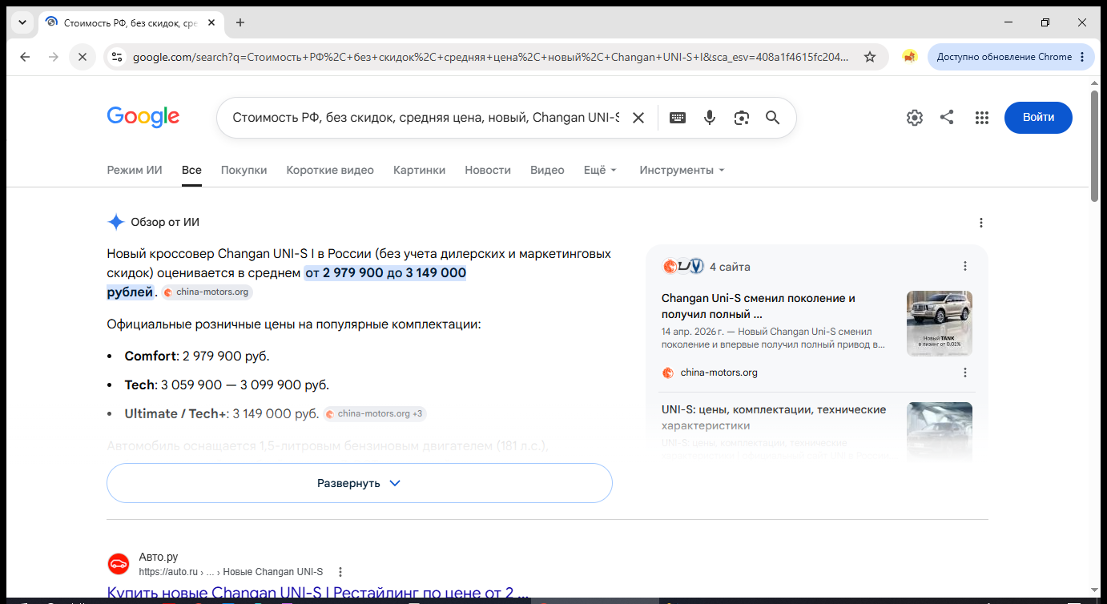The width and height of the screenshot is (1107, 604).
Task: Open the "Новости" tab
Action: [488, 170]
